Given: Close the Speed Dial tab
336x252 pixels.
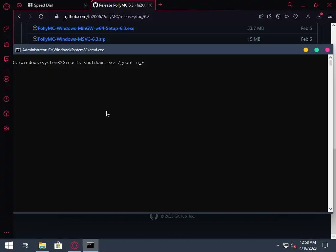Looking at the screenshot, I should pos(86,5).
